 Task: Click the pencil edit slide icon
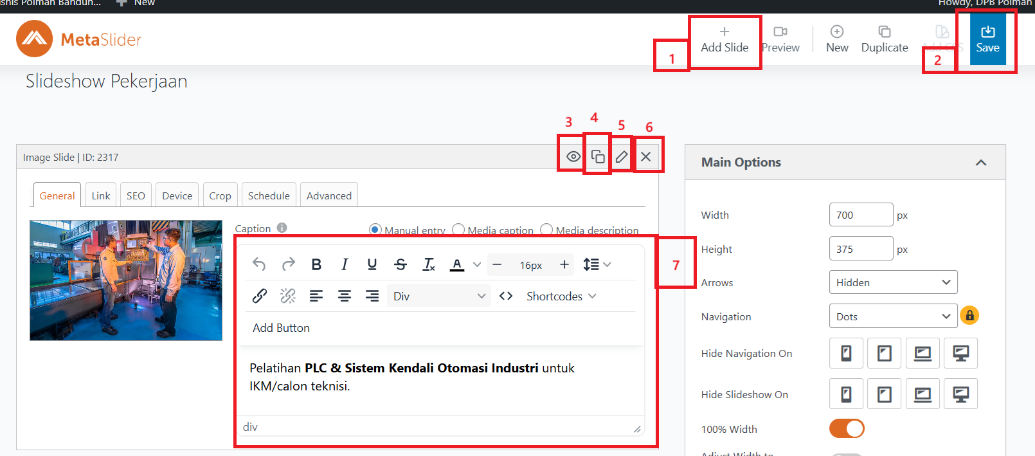click(x=622, y=156)
